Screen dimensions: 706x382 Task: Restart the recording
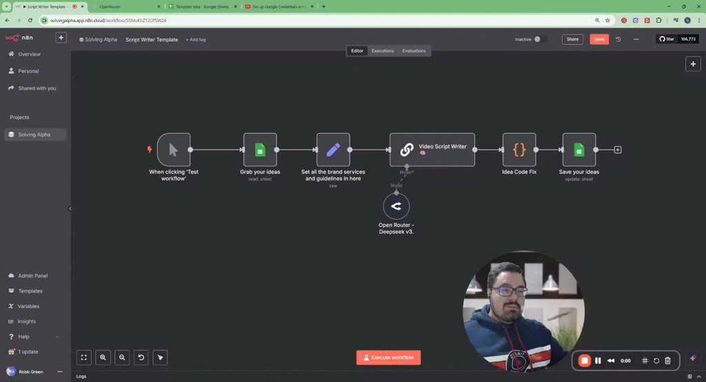(x=656, y=361)
